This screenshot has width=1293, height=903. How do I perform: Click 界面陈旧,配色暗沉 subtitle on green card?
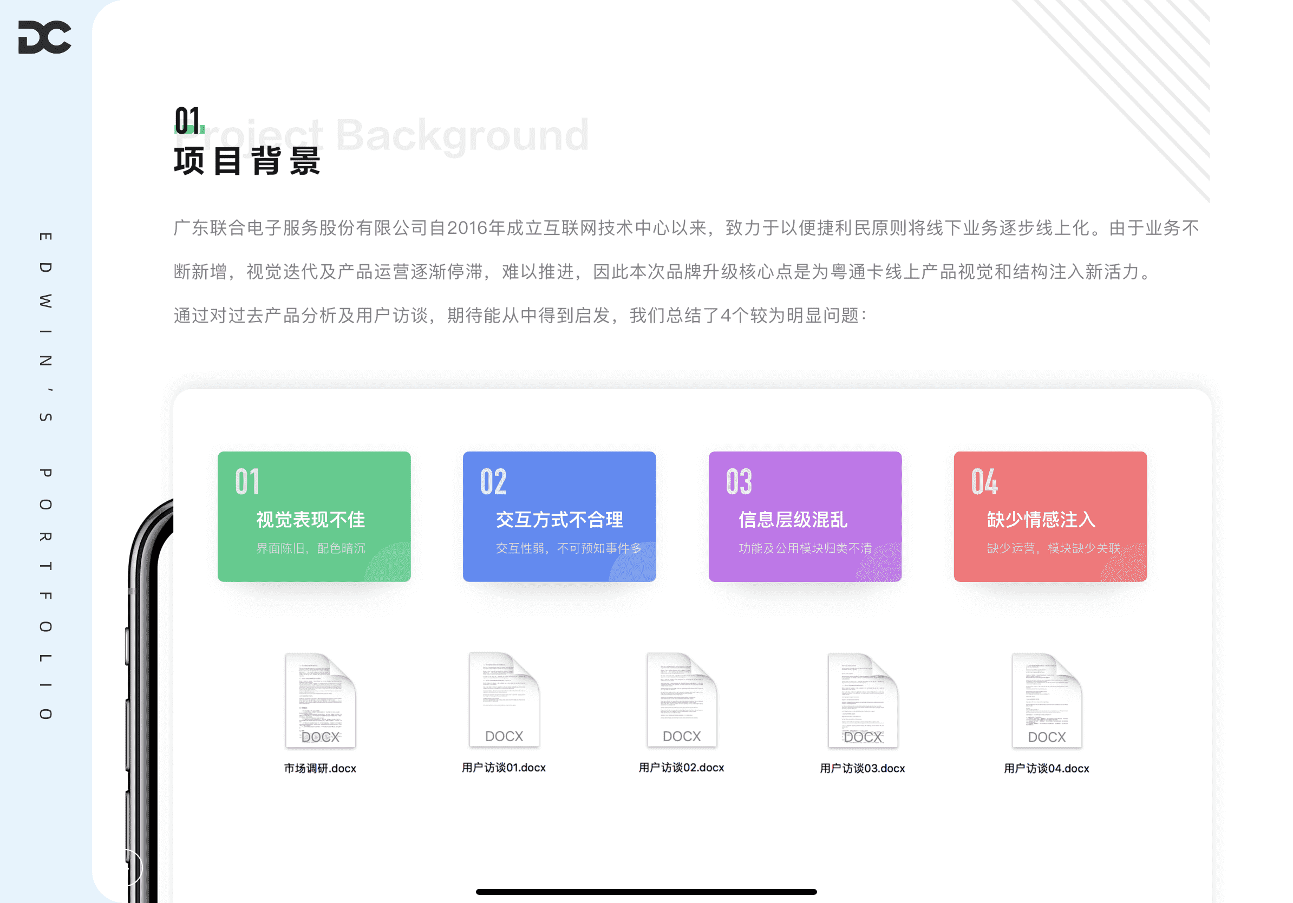pyautogui.click(x=310, y=548)
